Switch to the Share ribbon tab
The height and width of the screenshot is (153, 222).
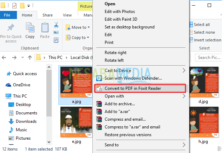pos(47,15)
